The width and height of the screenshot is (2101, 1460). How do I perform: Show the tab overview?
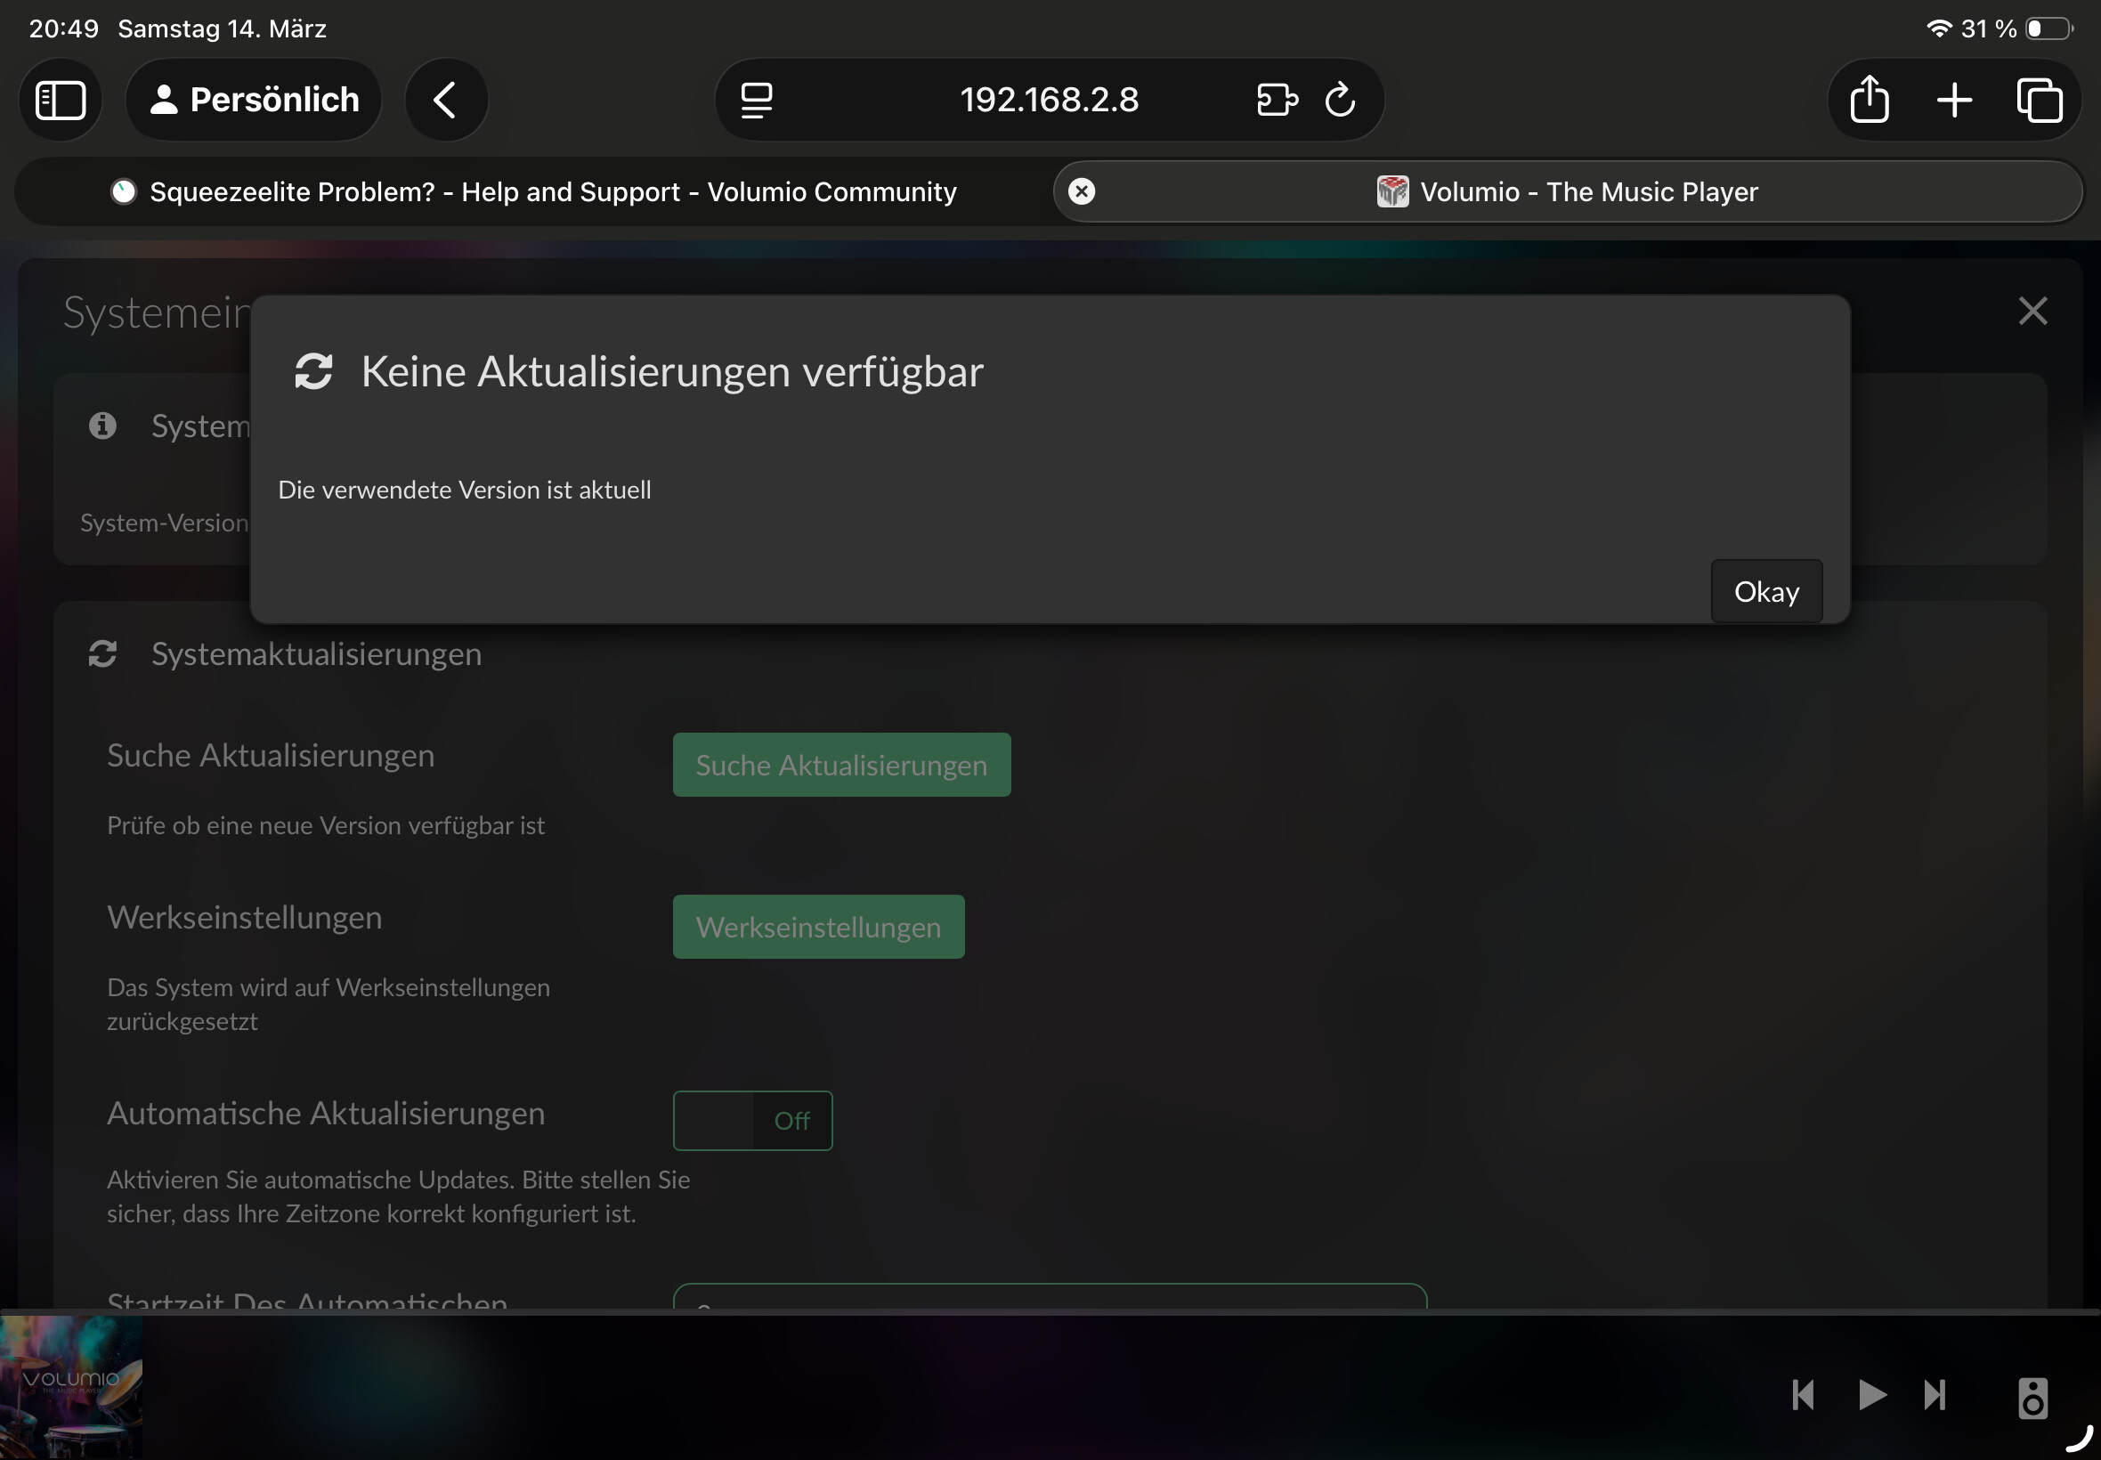[2039, 100]
